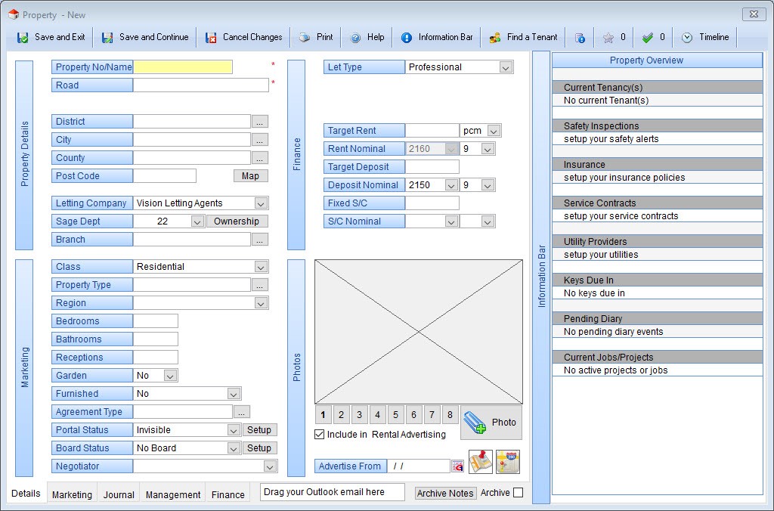Screen dimensions: 774x511
Task: Click the Save and Continue icon
Action: pyautogui.click(x=107, y=38)
